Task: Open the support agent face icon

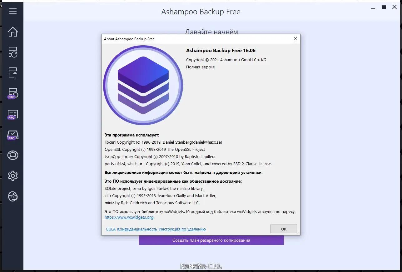Action: (x=13, y=196)
